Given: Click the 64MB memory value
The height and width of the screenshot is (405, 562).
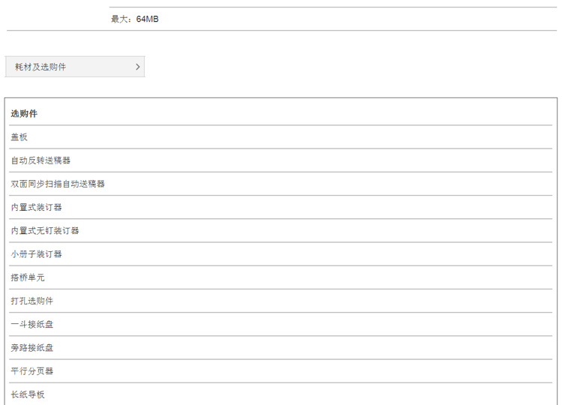Looking at the screenshot, I should (x=148, y=19).
